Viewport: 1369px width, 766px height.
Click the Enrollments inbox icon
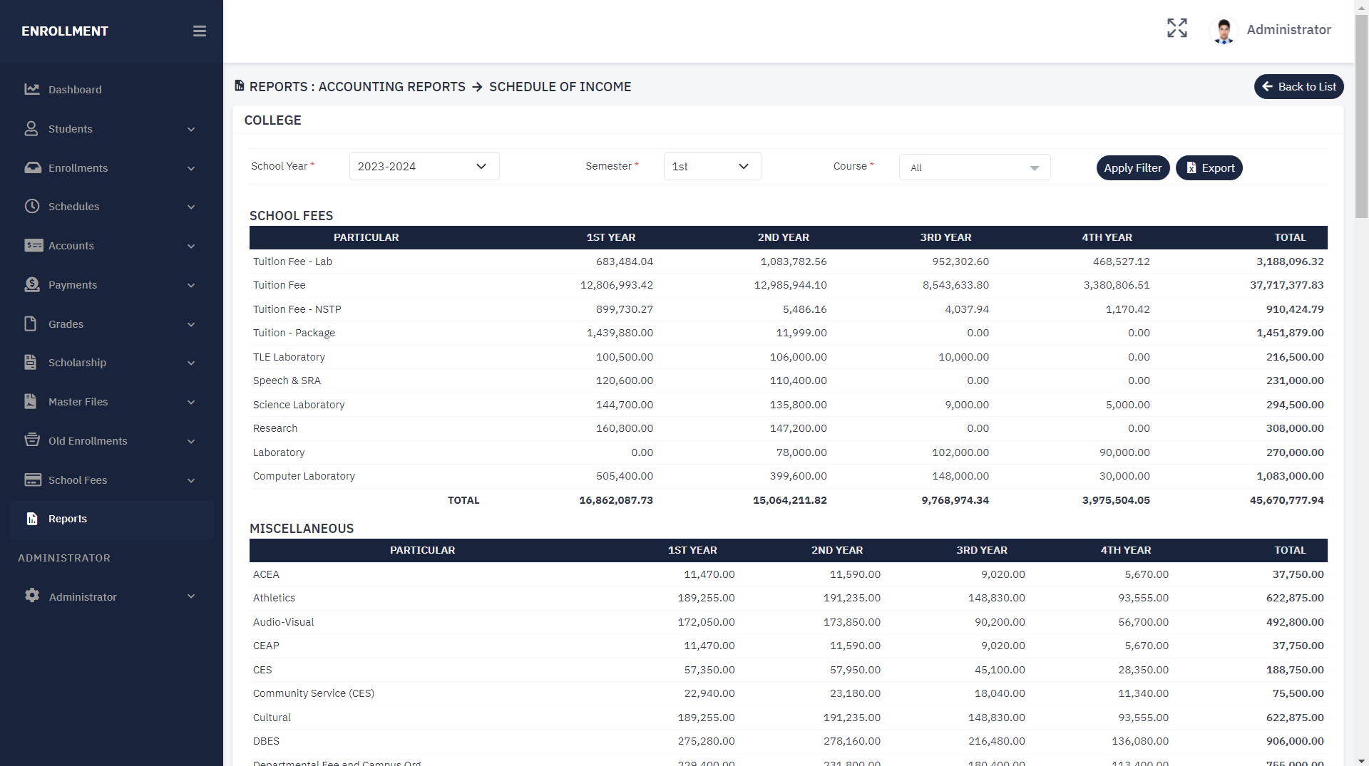[x=32, y=167]
